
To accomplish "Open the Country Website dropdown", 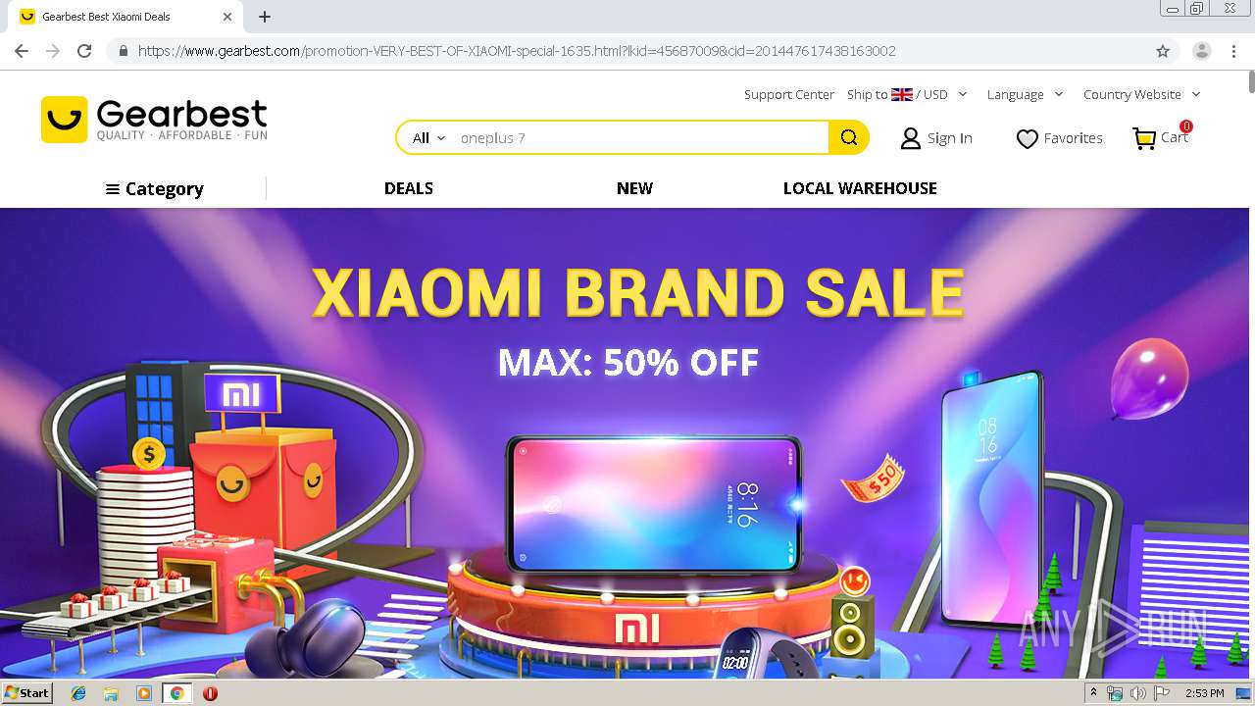I will [x=1141, y=94].
